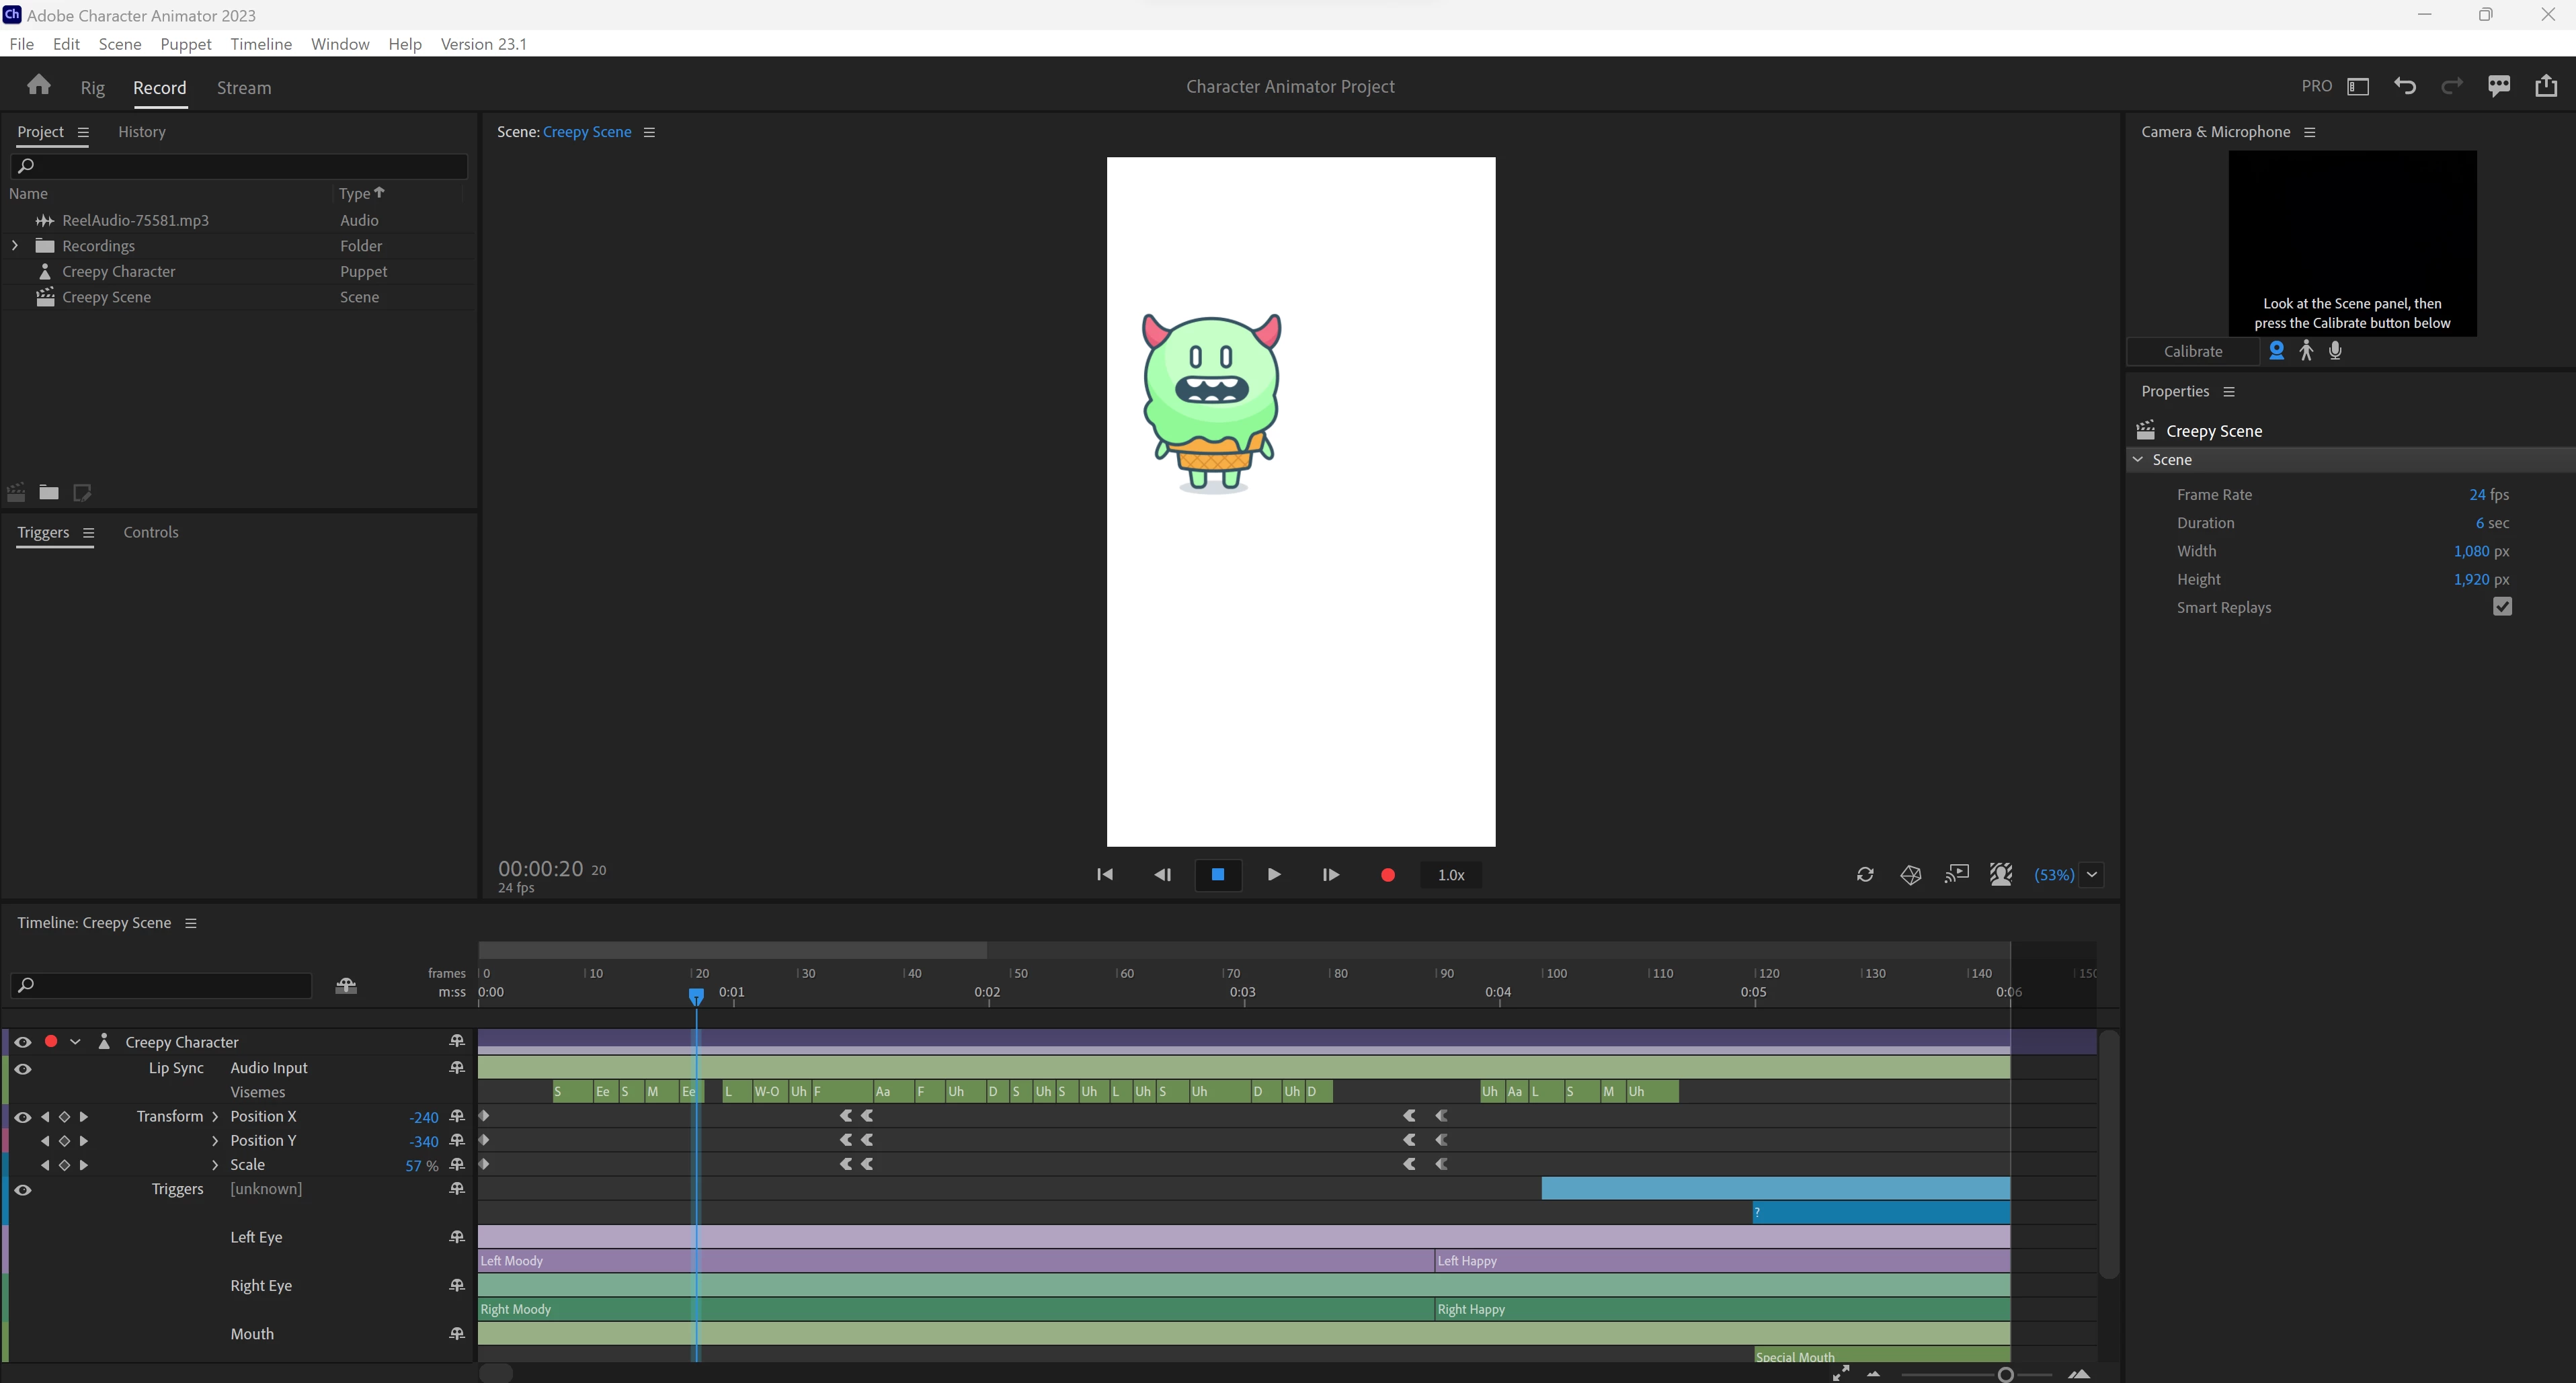Click the Stop playback button
Image resolution: width=2576 pixels, height=1383 pixels.
(x=1217, y=875)
